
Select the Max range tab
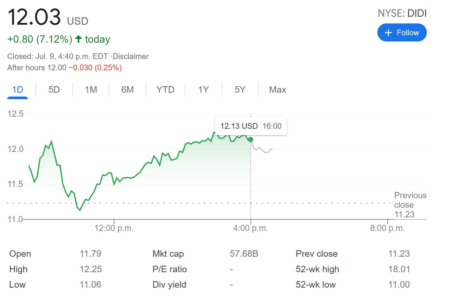click(x=277, y=90)
